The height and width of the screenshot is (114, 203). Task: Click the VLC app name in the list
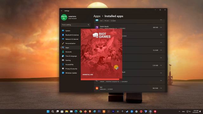(101, 87)
